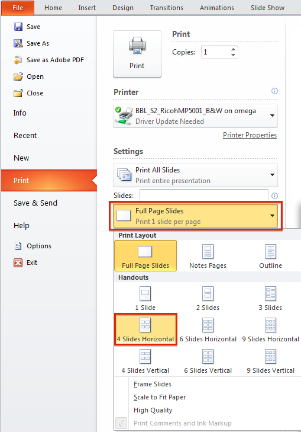Enable Scale to Fit Paper option
Screen dimensions: 301x432
click(160, 397)
